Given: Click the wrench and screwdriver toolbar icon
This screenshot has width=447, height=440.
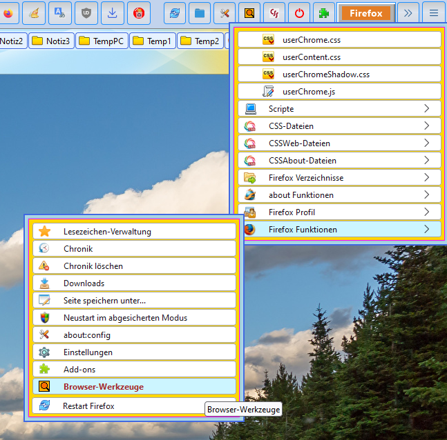Looking at the screenshot, I should click(x=225, y=13).
